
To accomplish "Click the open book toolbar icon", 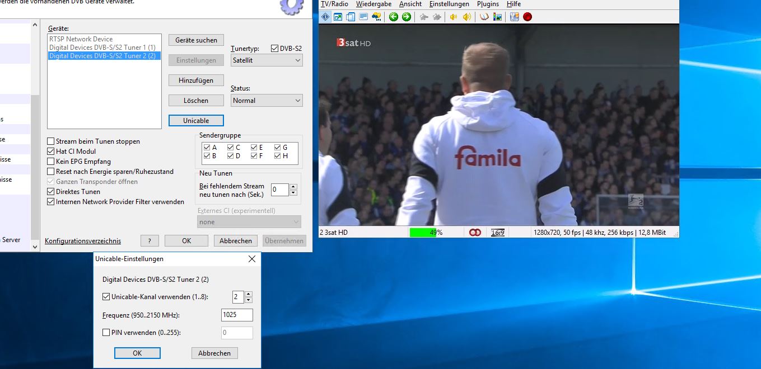I will click(484, 17).
